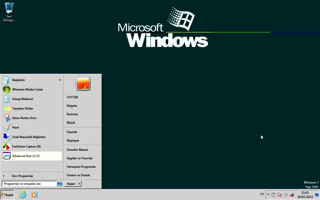Click the volume speaker tray icon

[x=286, y=195]
